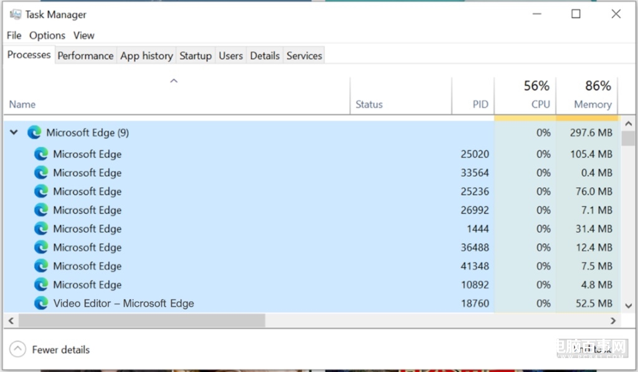The image size is (638, 372).
Task: Click the Microsoft Edge (9) group icon
Action: (x=34, y=133)
